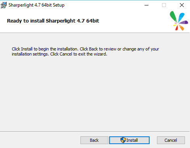Click the installation instructions paragraph
Viewport: 190px width, 148px height.
pos(85,52)
